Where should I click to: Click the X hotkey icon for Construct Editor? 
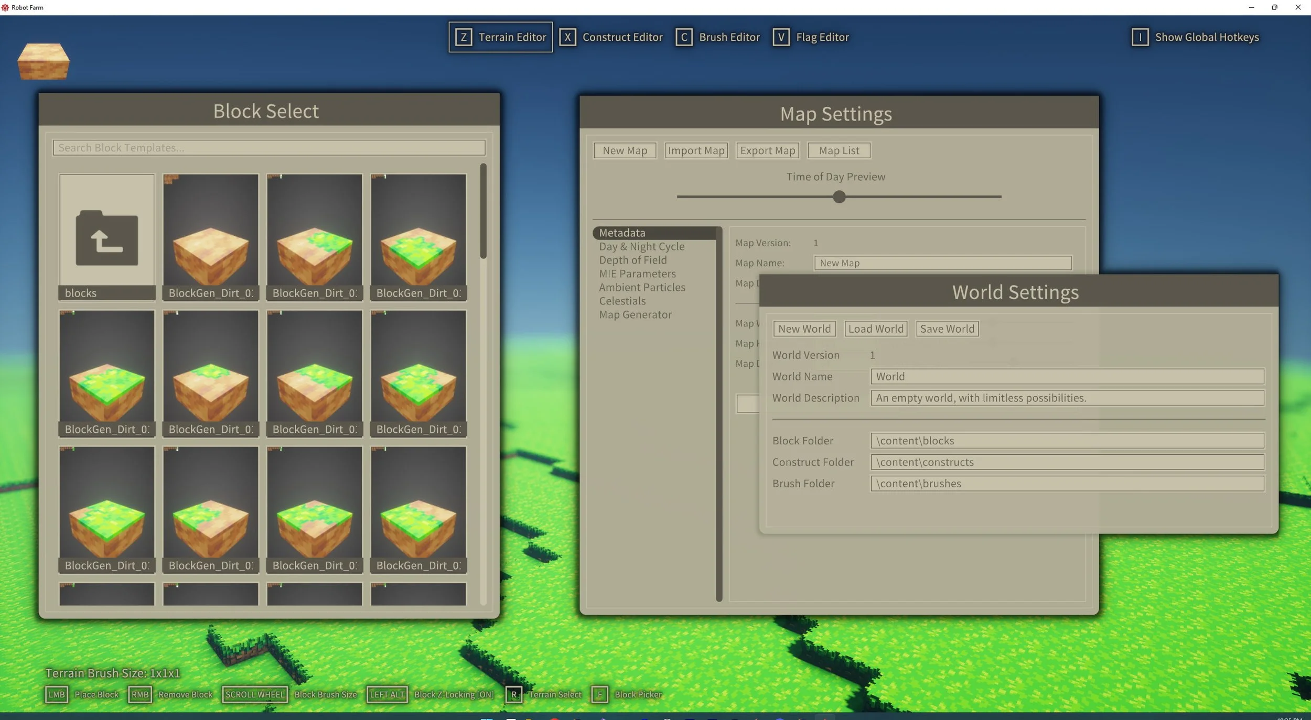point(567,37)
